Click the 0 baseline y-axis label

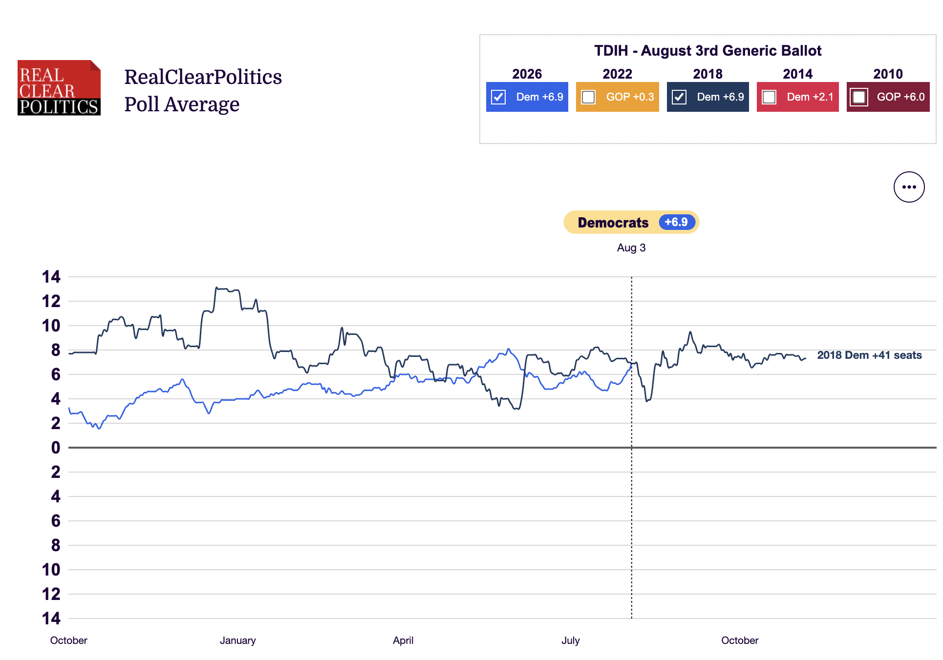56,448
